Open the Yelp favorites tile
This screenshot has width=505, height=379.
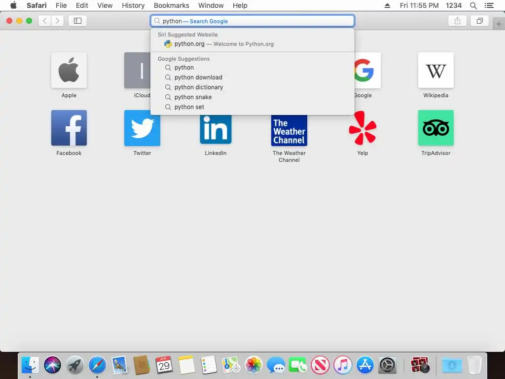pos(362,128)
